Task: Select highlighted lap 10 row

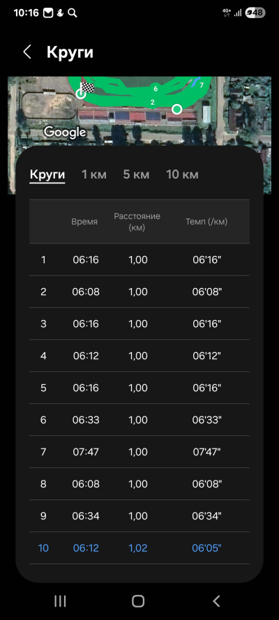Action: point(139,548)
